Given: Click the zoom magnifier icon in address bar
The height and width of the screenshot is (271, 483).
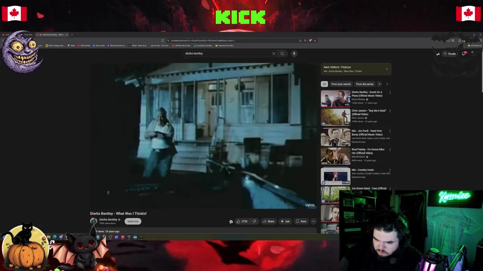Looking at the screenshot, I should pos(305,40).
